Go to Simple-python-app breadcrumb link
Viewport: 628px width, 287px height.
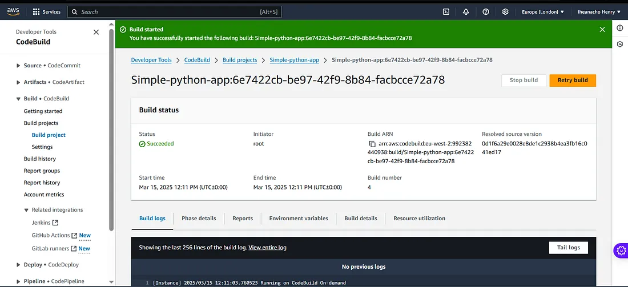[x=295, y=60]
